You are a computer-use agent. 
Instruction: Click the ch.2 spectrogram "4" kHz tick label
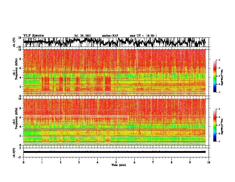pos(20,127)
